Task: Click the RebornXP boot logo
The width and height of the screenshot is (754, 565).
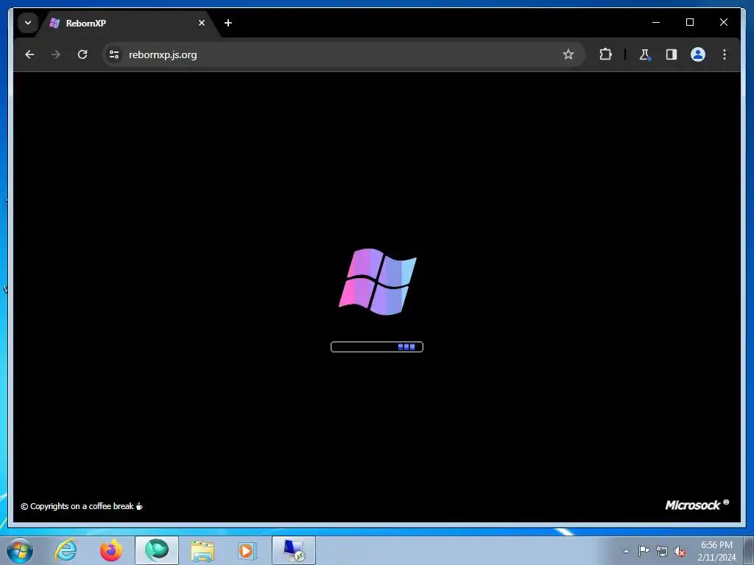Action: click(378, 282)
